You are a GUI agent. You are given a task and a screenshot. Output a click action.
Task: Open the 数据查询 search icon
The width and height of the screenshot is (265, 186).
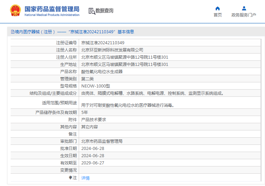coord(92,11)
